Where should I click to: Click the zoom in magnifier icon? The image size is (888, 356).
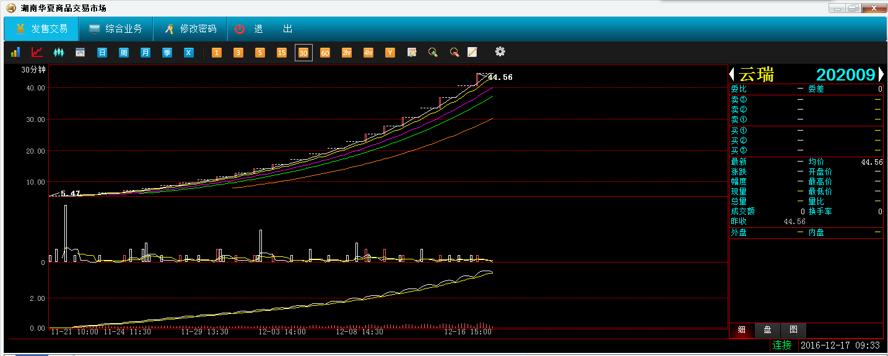click(433, 53)
